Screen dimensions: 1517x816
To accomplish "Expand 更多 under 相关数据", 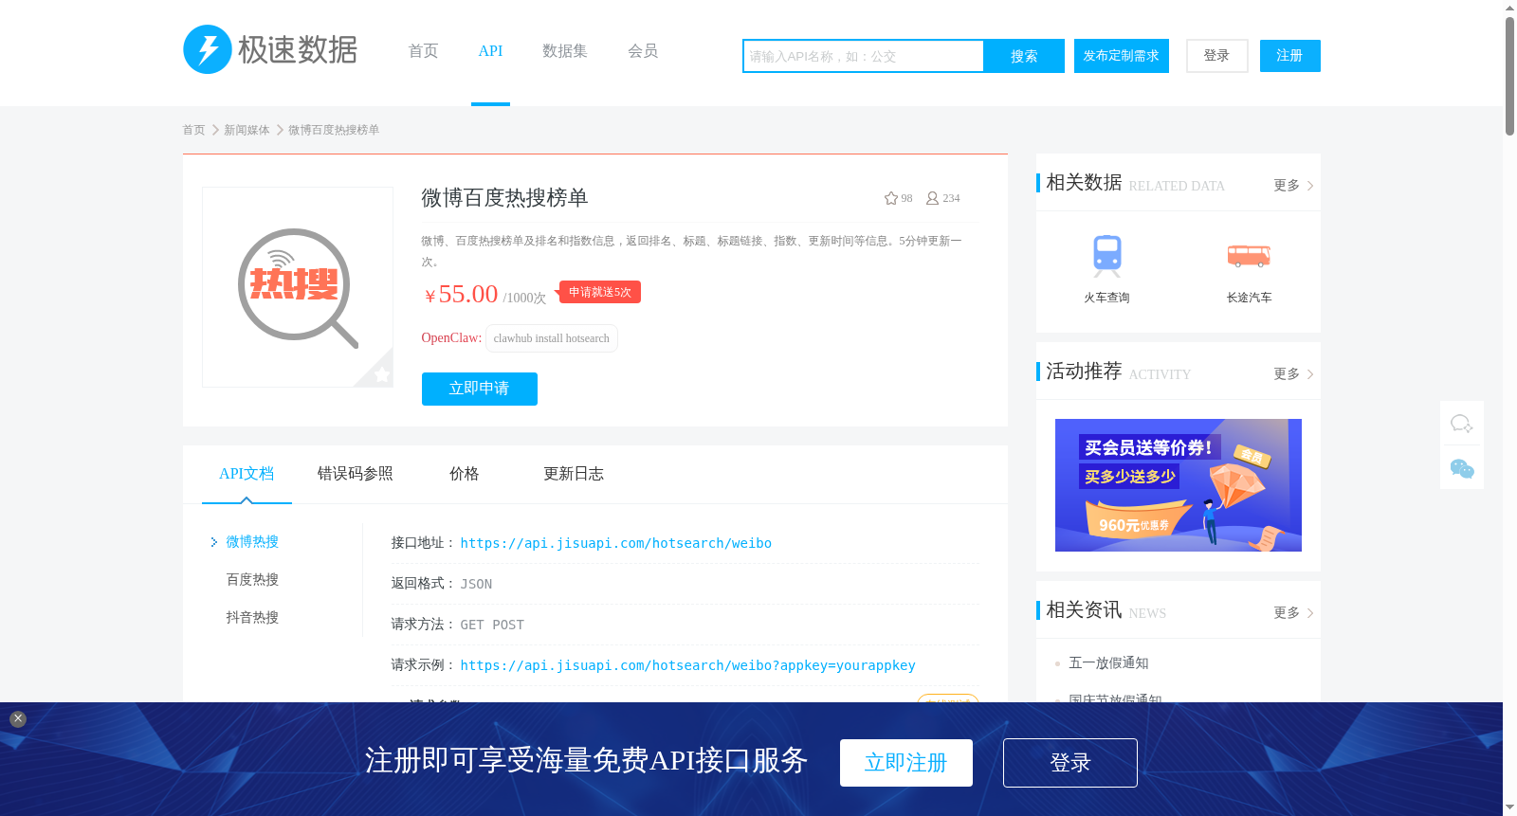I will [x=1293, y=186].
